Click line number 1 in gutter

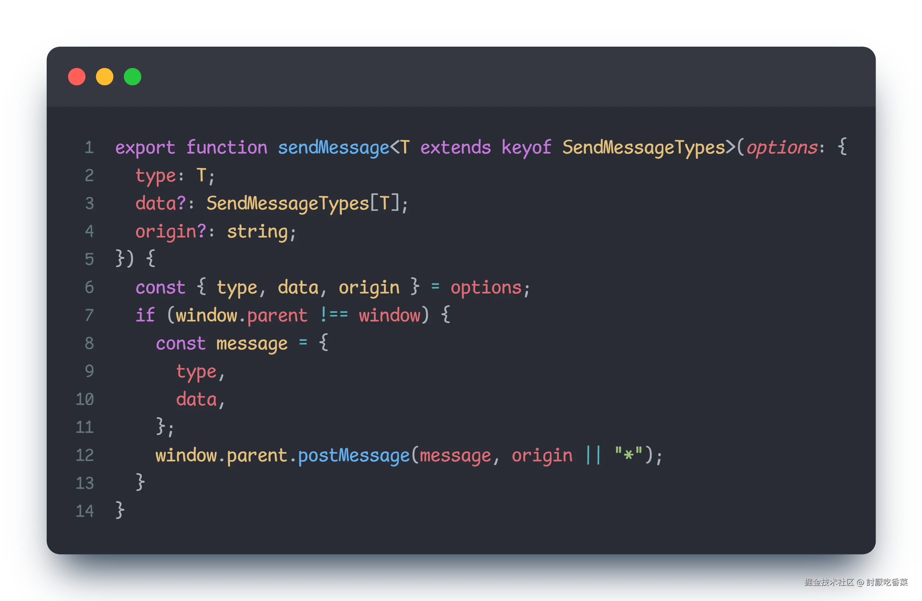89,148
